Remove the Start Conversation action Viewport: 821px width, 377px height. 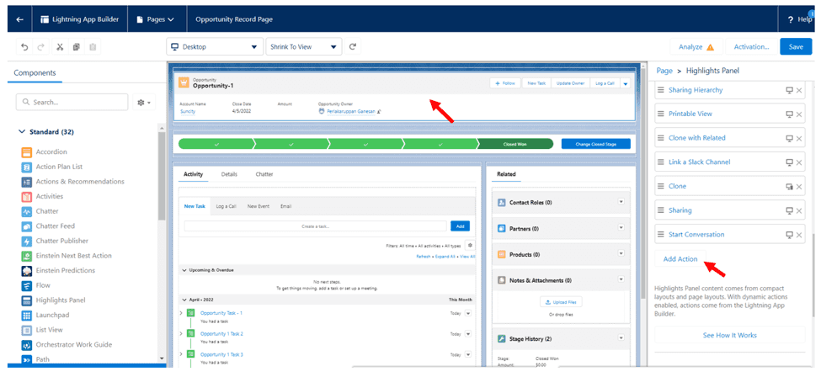point(799,235)
